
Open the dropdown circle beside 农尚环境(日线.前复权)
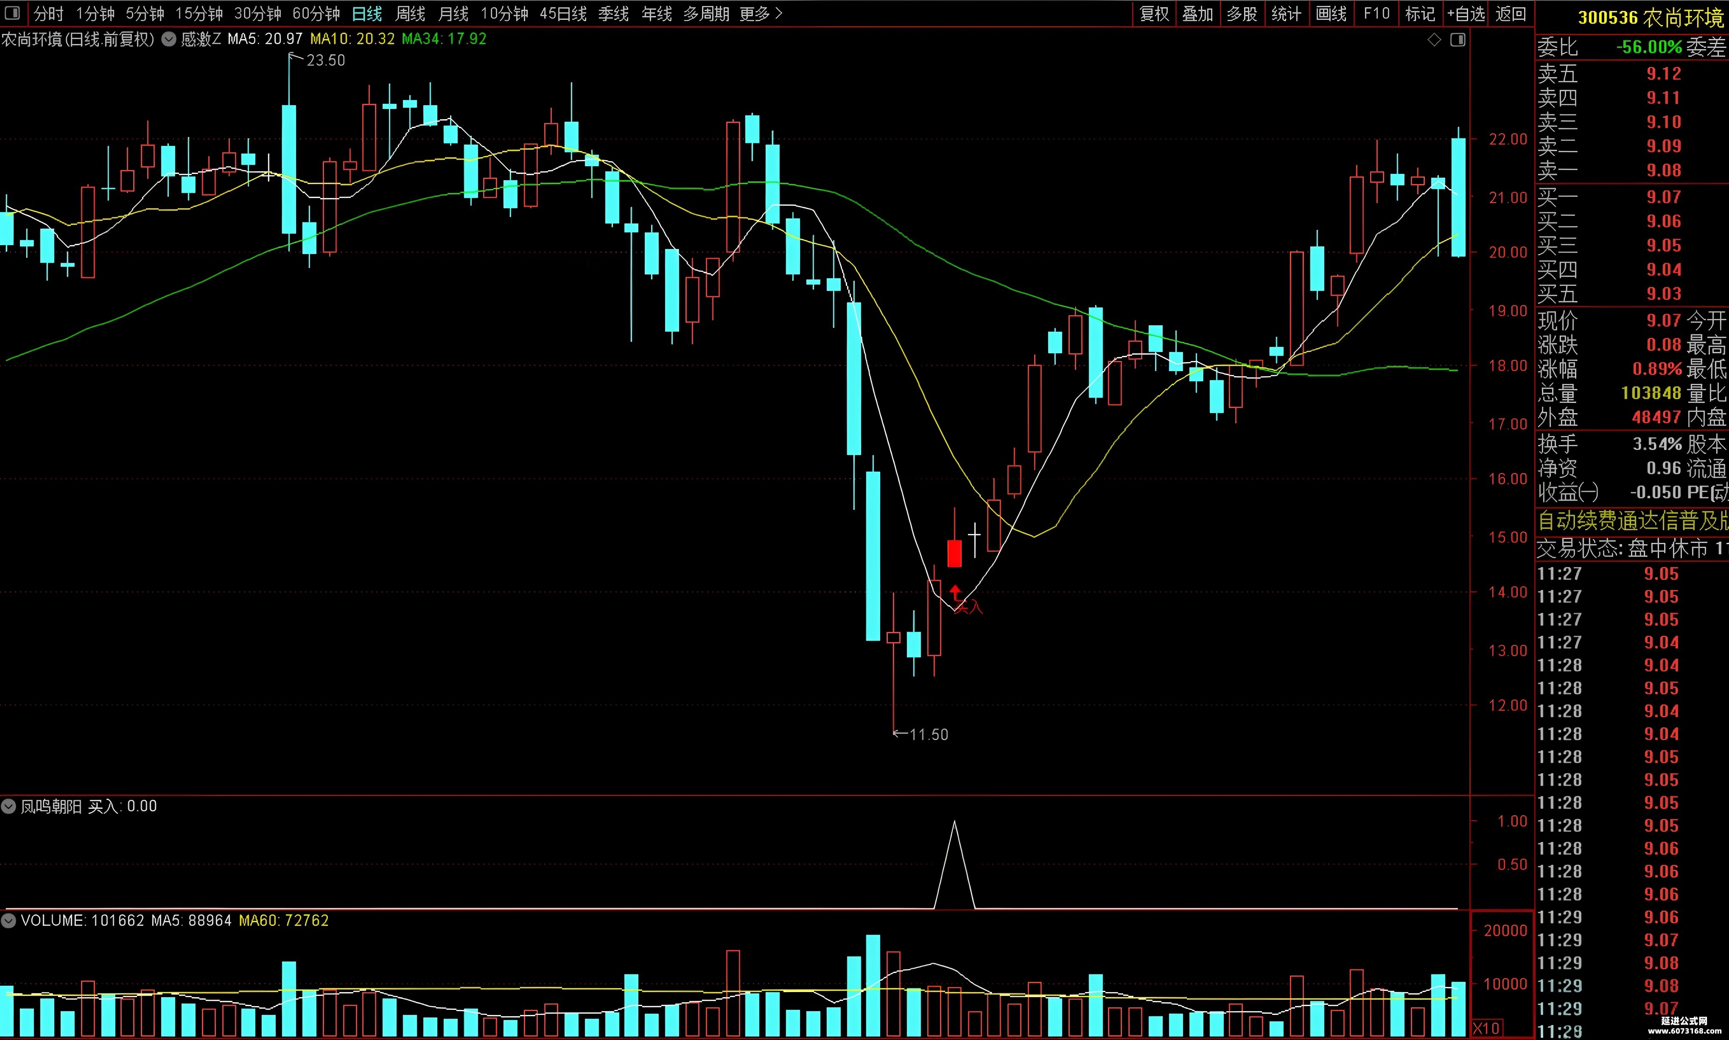click(x=168, y=39)
